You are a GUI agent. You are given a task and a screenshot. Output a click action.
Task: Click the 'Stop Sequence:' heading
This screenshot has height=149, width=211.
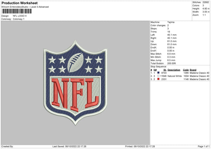pos(159,67)
